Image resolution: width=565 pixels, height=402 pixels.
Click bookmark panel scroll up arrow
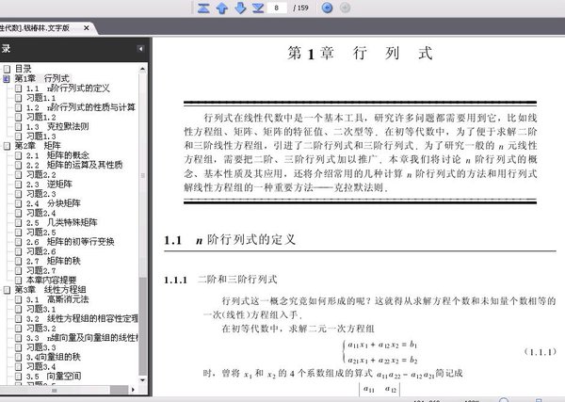pos(143,69)
